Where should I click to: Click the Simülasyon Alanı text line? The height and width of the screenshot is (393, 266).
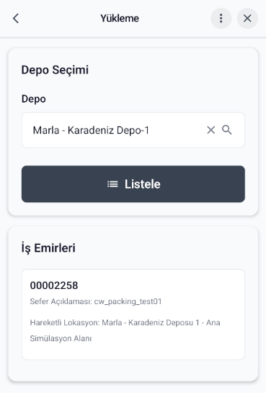[x=61, y=339]
